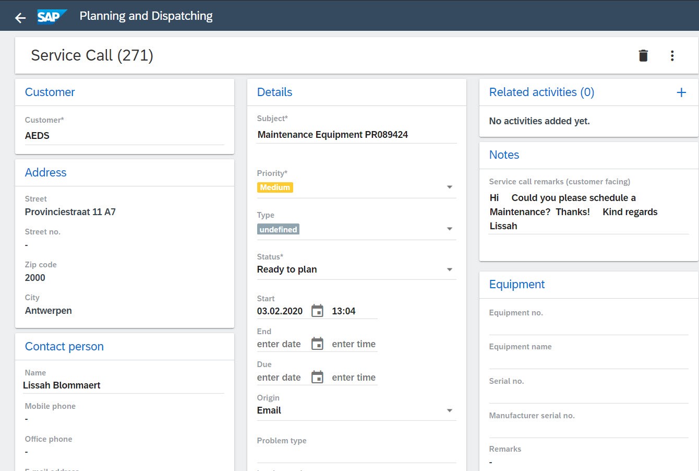The width and height of the screenshot is (699, 471).
Task: Open the Start date calendar picker
Action: pos(317,311)
